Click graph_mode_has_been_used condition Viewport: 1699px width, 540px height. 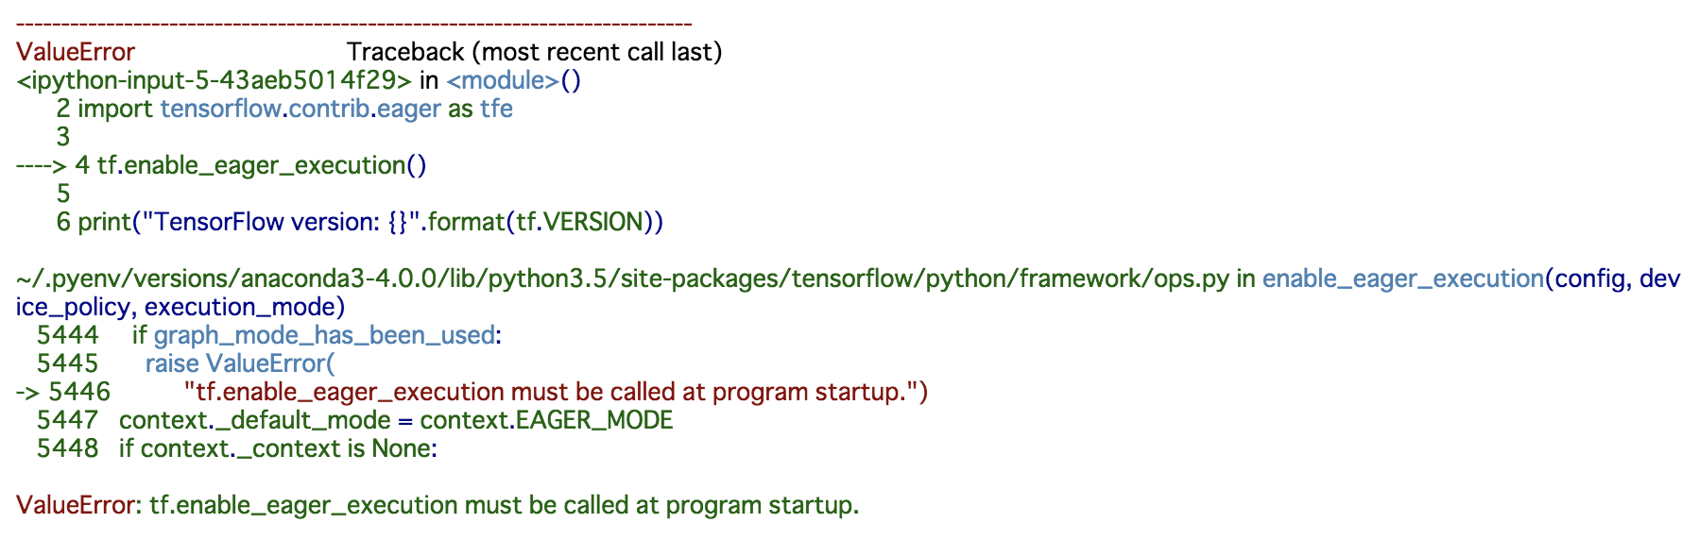pos(324,335)
